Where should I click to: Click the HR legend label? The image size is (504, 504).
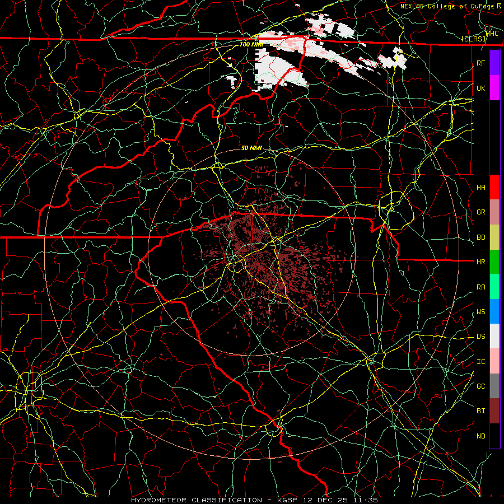pyautogui.click(x=480, y=262)
